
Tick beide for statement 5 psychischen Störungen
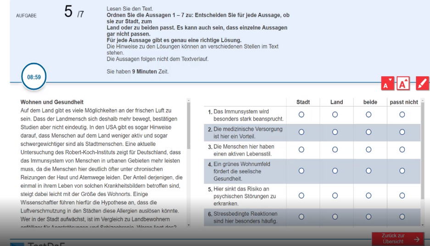click(x=369, y=196)
